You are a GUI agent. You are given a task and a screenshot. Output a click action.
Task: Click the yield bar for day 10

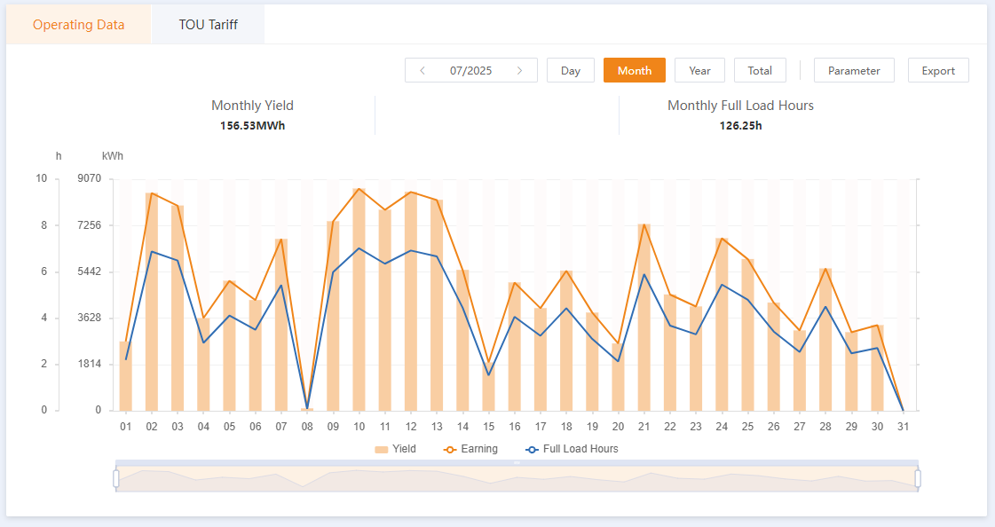pyautogui.click(x=359, y=302)
